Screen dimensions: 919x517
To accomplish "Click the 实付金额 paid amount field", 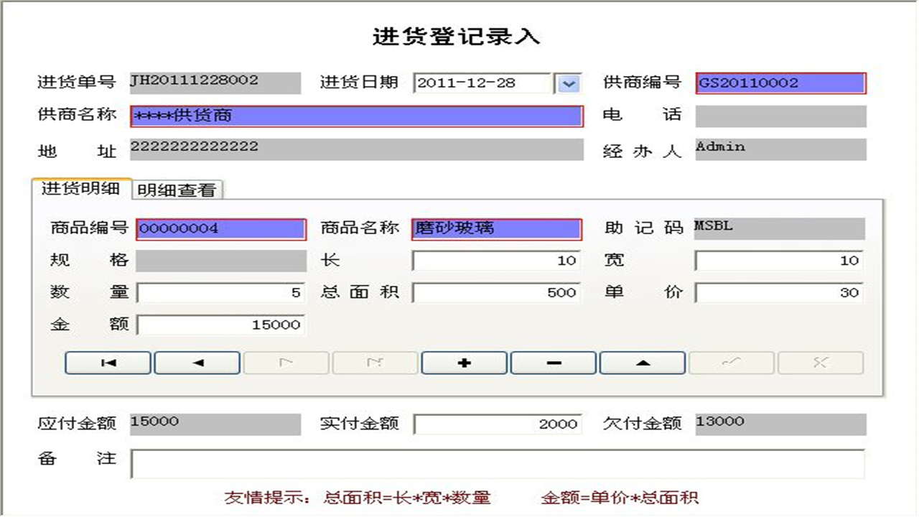I will [496, 424].
